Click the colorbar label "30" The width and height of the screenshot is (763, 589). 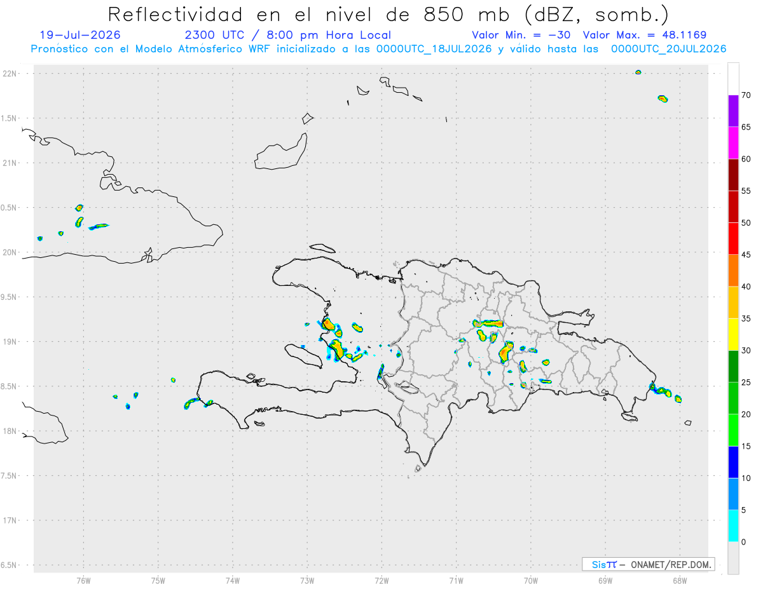pos(746,351)
